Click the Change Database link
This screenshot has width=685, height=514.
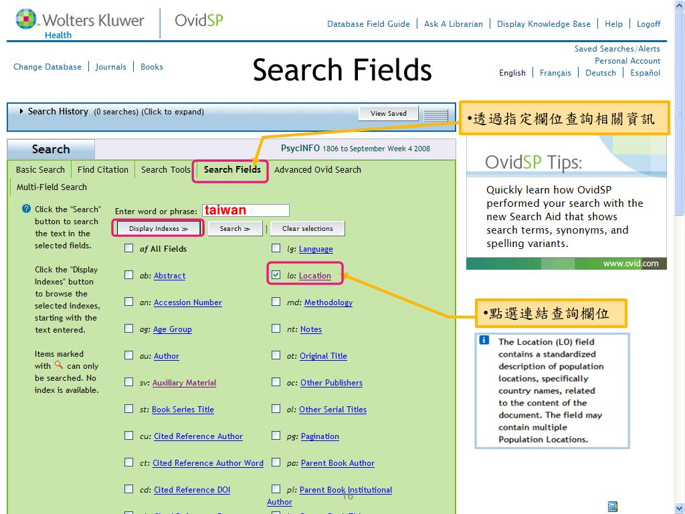47,67
